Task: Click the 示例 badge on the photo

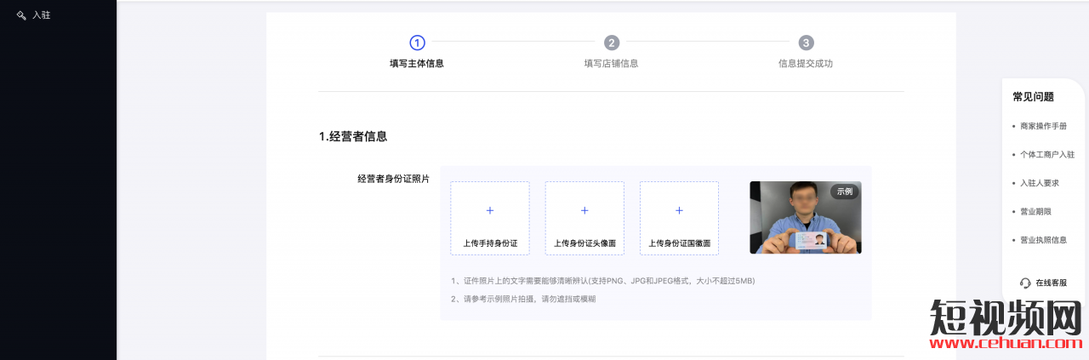Action: pos(844,191)
